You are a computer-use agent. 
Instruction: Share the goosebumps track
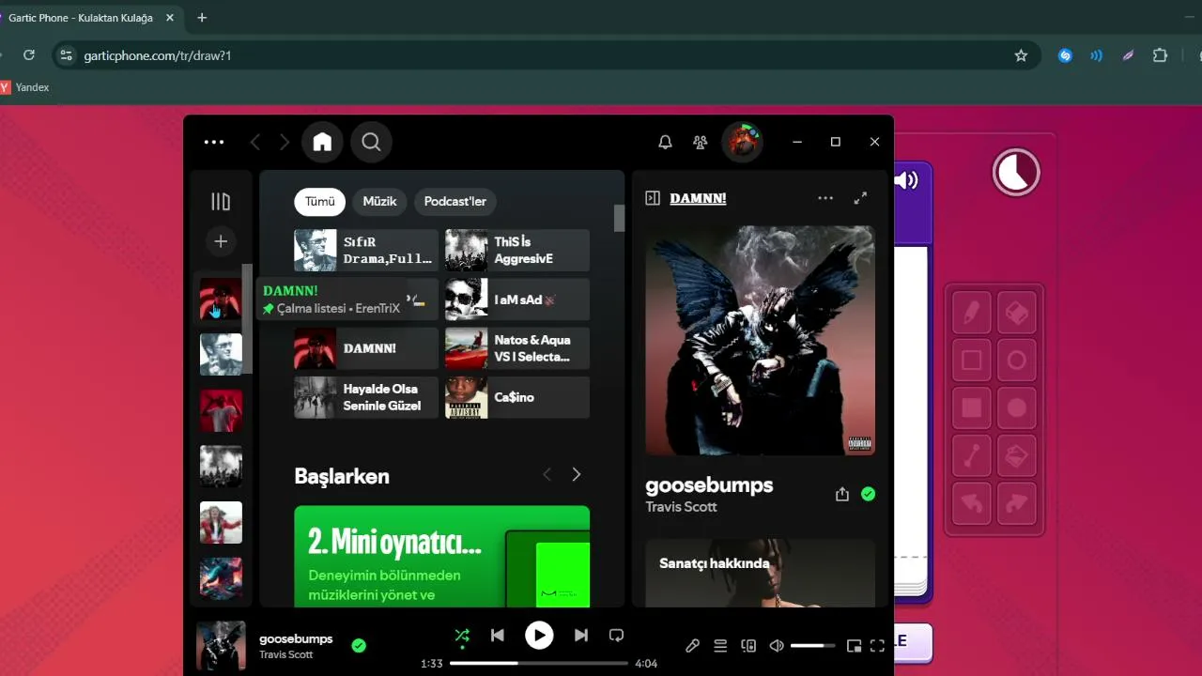[x=842, y=494]
